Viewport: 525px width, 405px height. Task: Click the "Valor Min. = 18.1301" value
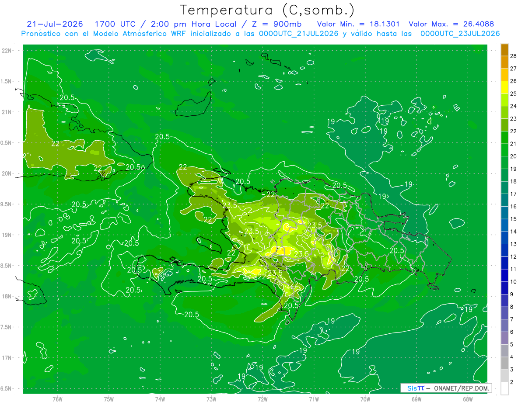[x=359, y=24]
